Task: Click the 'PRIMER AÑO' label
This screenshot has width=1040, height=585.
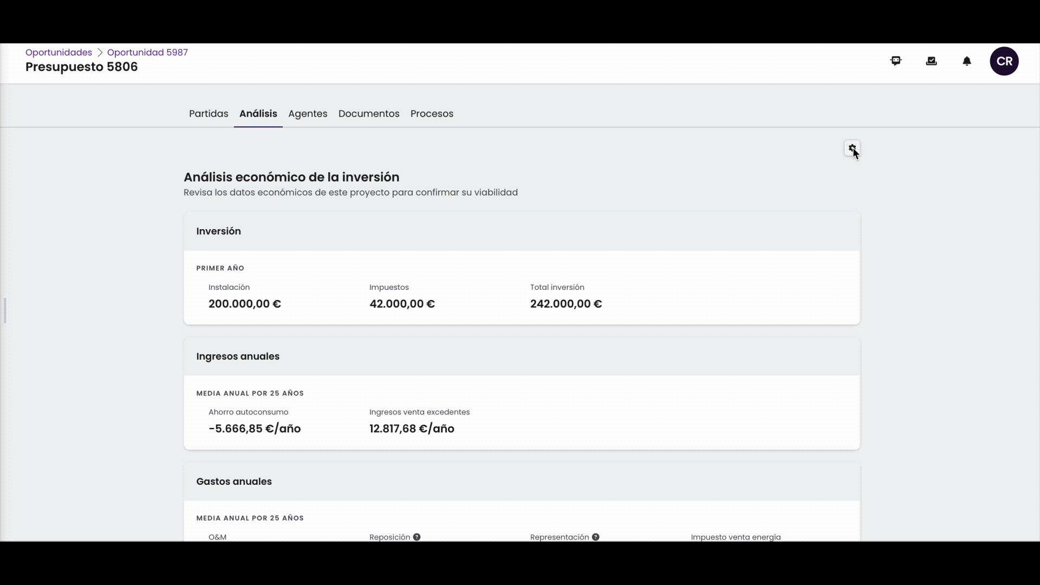Action: tap(220, 268)
